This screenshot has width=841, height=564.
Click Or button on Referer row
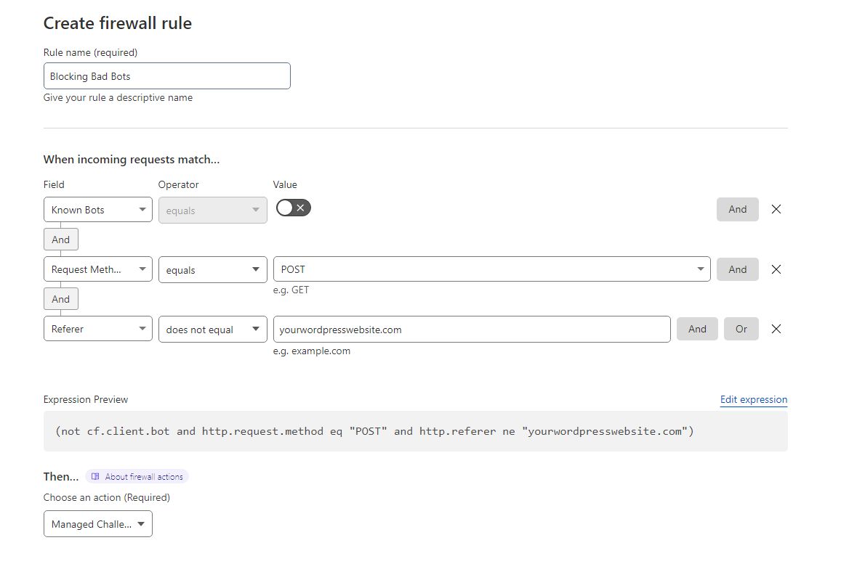point(741,329)
